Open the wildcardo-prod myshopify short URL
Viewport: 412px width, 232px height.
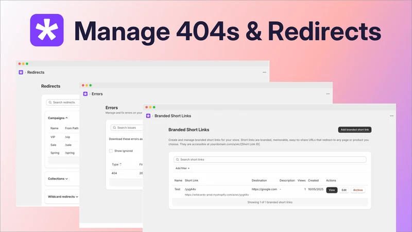[x=217, y=195]
